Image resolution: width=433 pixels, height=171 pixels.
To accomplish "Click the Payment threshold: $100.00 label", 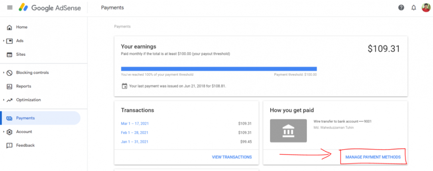I will click(x=295, y=75).
